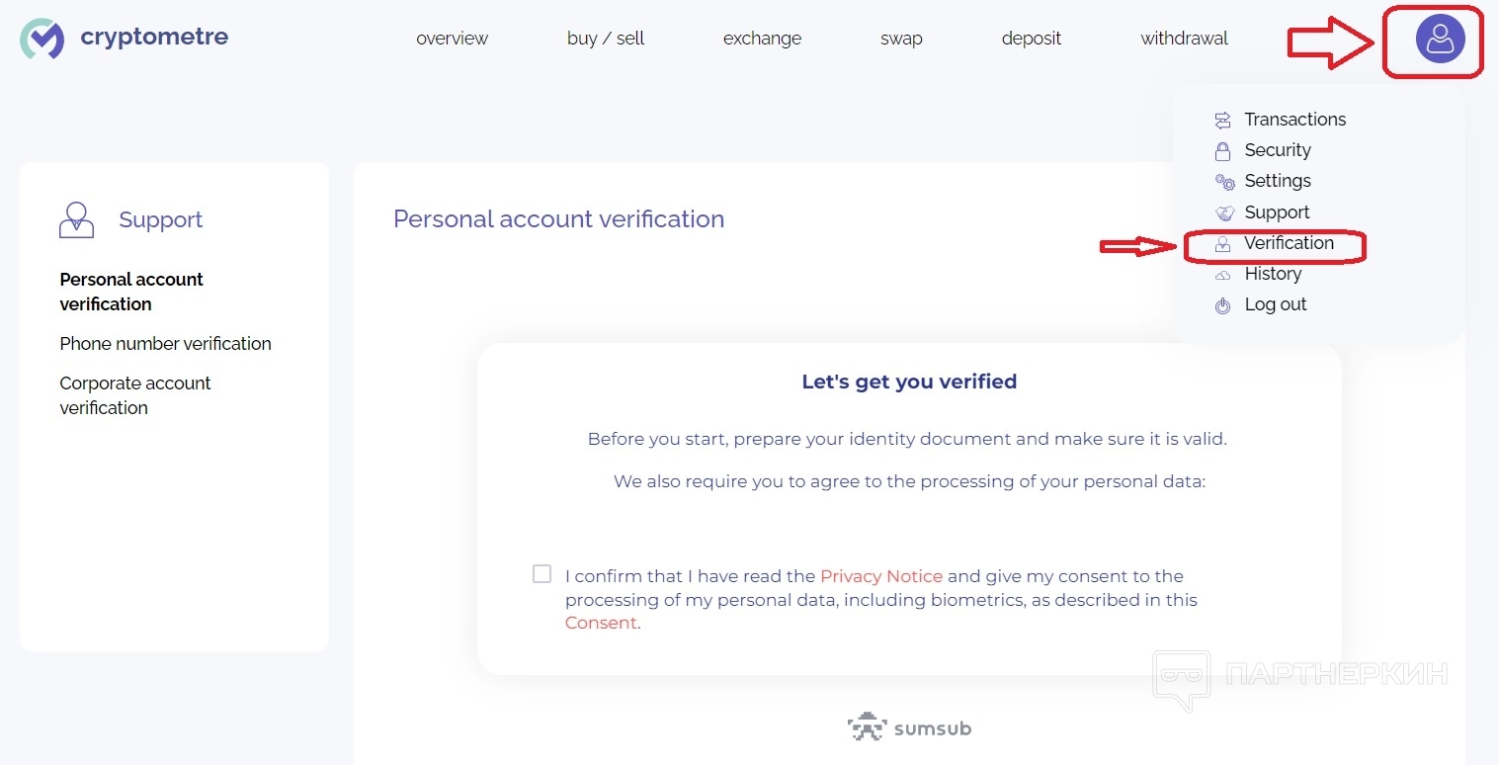This screenshot has height=765, width=1499.
Task: Select Corporate account verification in sidebar
Action: pyautogui.click(x=134, y=395)
